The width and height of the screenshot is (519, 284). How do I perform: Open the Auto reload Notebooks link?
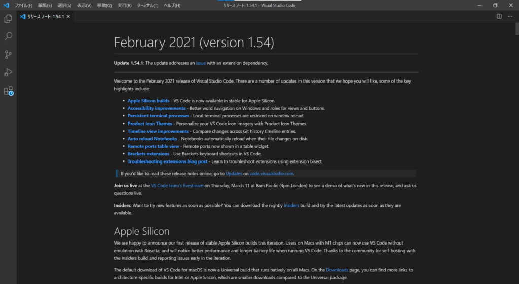(x=152, y=139)
